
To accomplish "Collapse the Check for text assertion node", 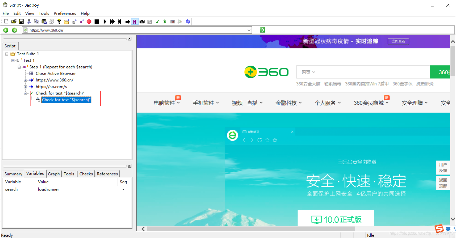I will pos(25,93).
